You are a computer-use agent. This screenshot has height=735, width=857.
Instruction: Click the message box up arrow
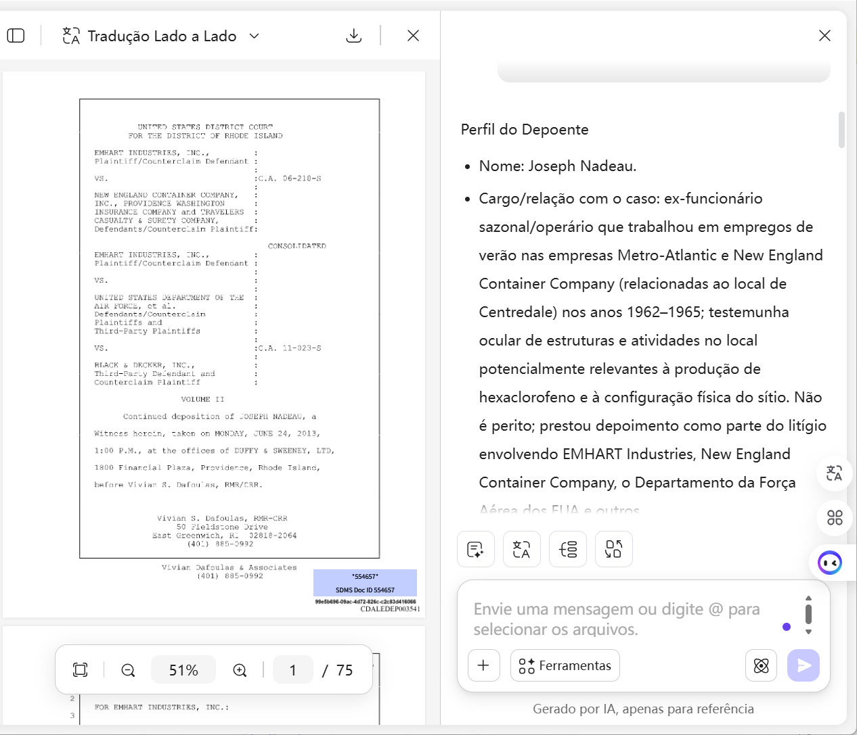808,598
